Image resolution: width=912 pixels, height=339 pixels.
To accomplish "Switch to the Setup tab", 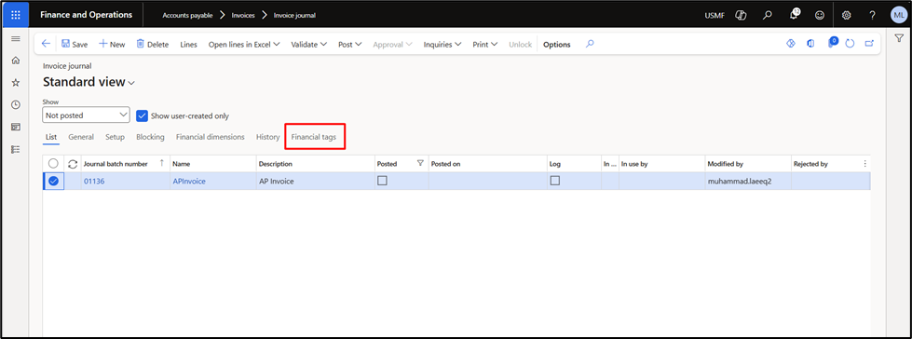I will tap(115, 137).
